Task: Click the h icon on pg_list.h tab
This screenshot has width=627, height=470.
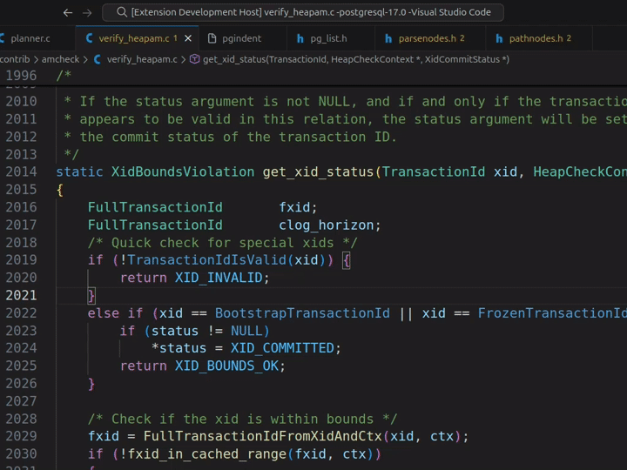Action: 300,38
